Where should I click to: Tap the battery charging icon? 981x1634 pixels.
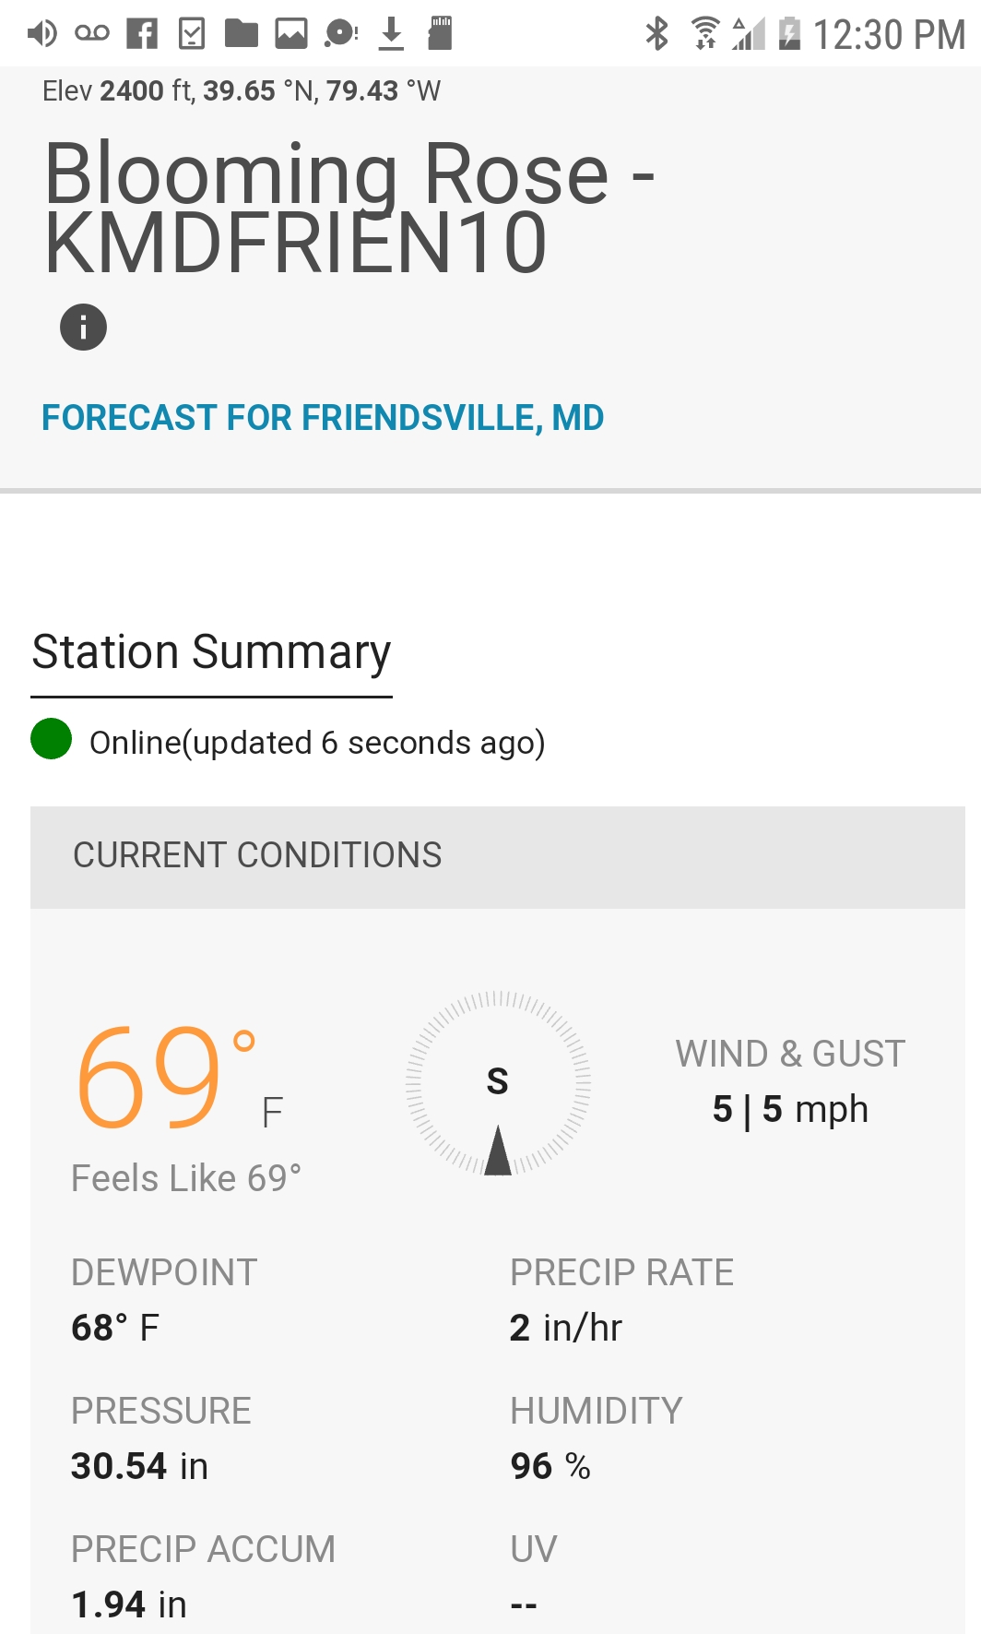(x=789, y=34)
